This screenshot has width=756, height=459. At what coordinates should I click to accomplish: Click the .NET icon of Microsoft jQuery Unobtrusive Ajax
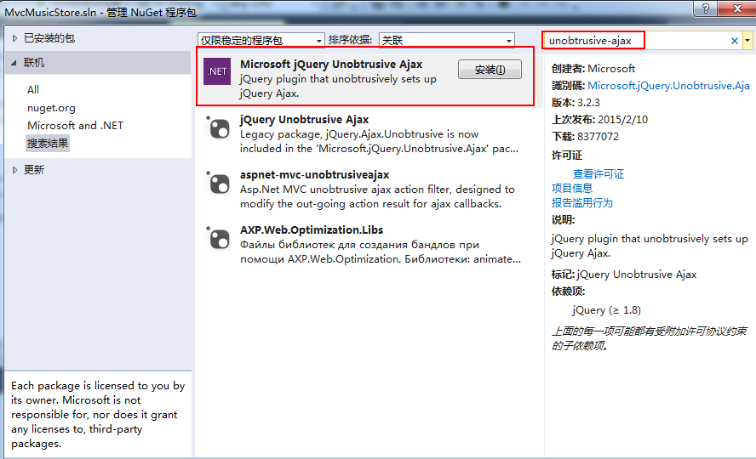point(217,71)
